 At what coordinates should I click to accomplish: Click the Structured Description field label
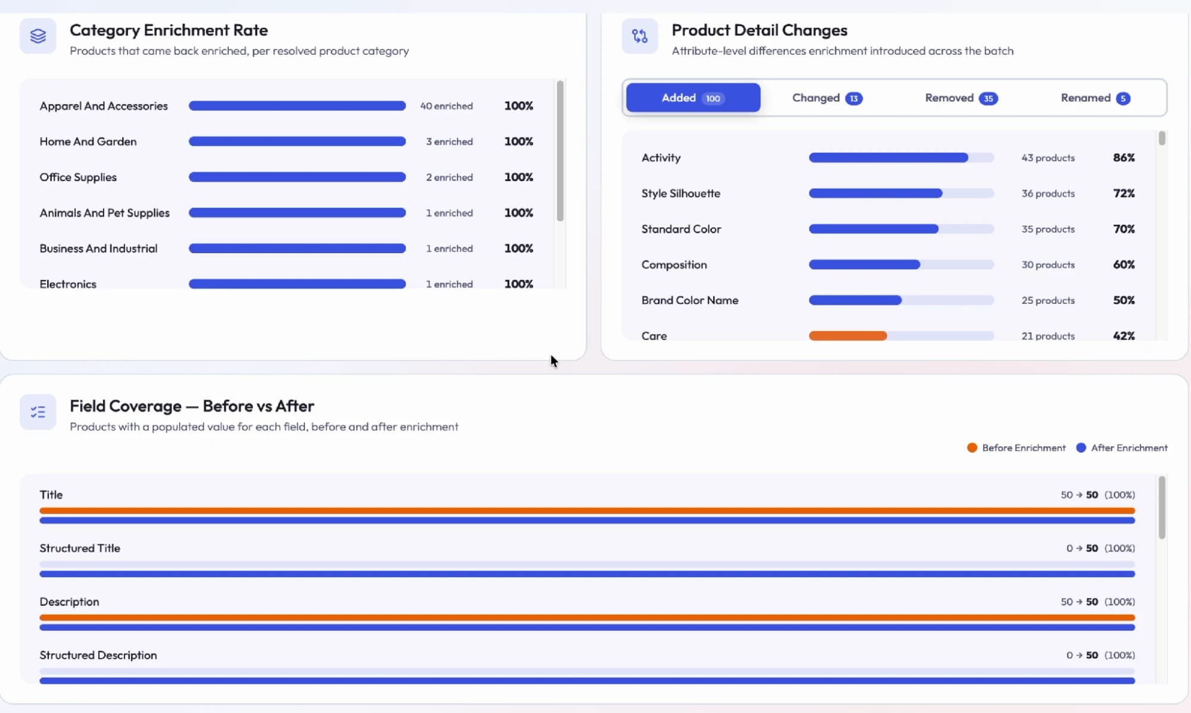click(x=98, y=655)
